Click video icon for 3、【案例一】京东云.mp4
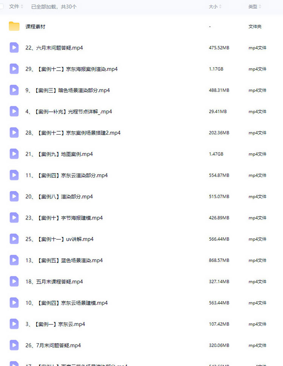 (x=14, y=324)
